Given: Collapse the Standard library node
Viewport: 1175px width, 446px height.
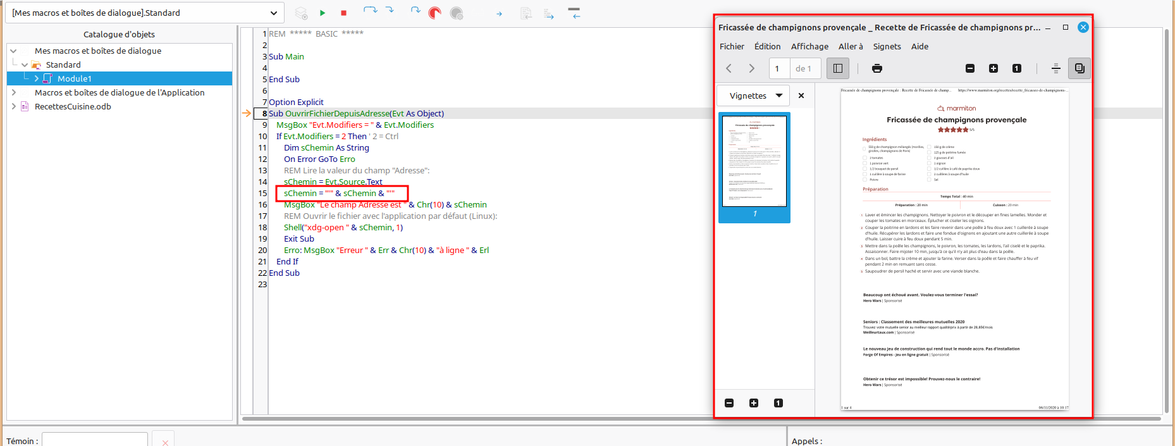Looking at the screenshot, I should pyautogui.click(x=25, y=65).
